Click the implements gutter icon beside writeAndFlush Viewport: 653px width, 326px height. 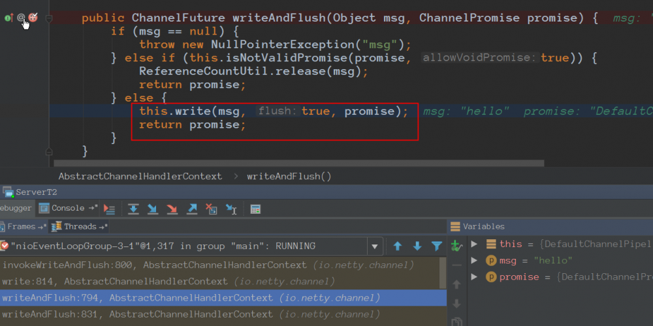pyautogui.click(x=9, y=18)
